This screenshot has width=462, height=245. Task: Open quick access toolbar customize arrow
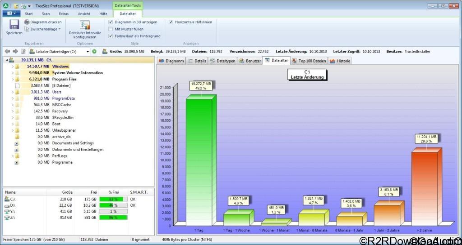pos(29,6)
